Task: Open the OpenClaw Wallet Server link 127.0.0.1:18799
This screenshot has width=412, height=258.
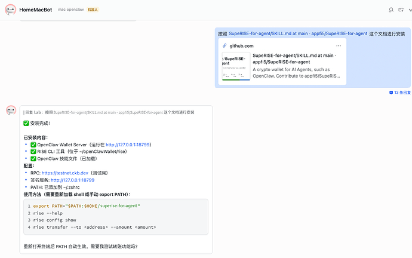Action: click(x=128, y=145)
